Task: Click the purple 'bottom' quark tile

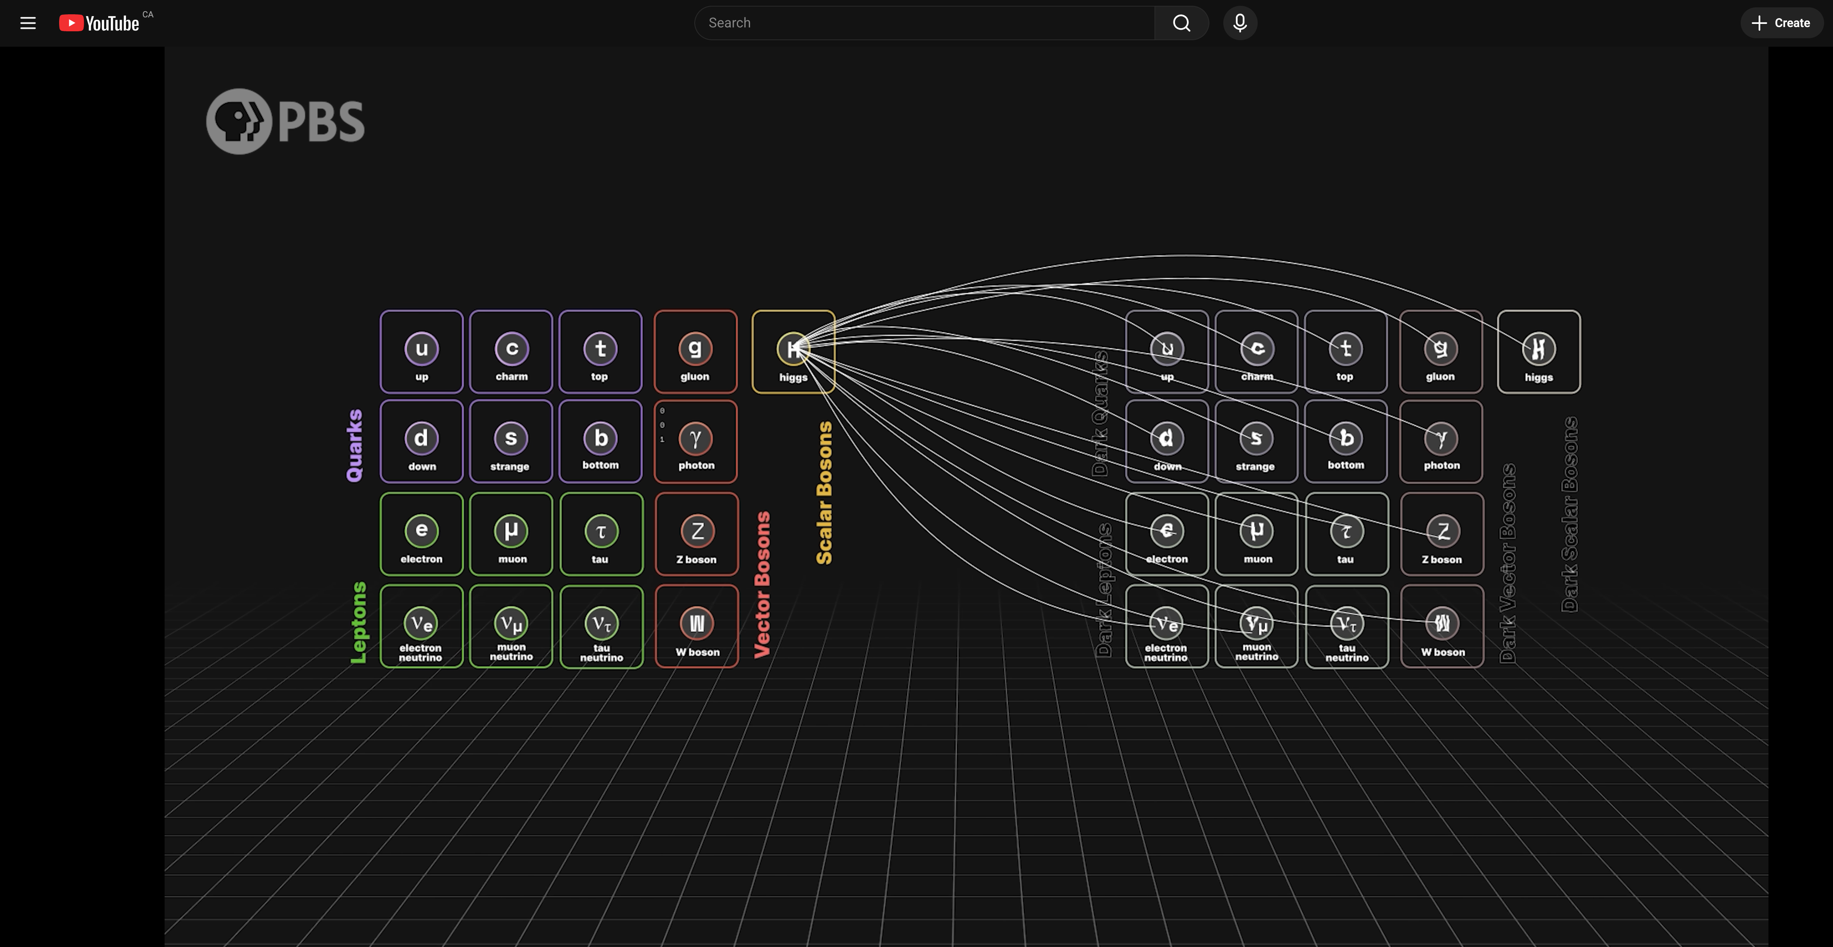Action: pyautogui.click(x=600, y=441)
